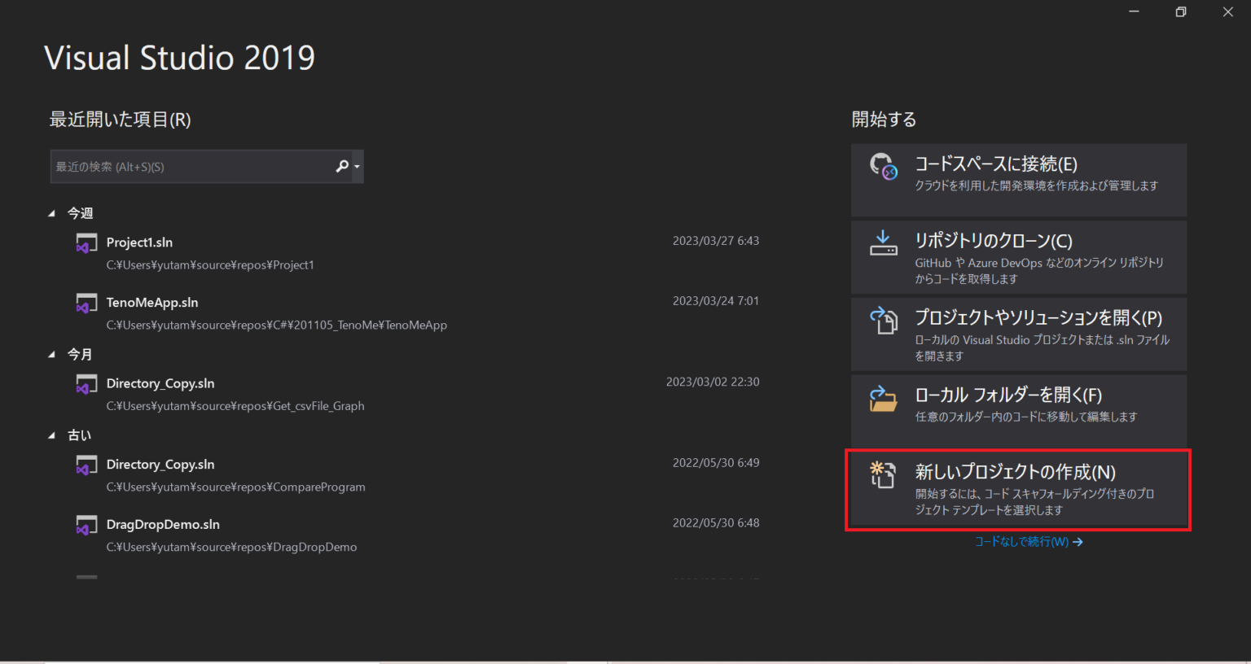The width and height of the screenshot is (1251, 664).
Task: Click the clone repository download icon
Action: tap(884, 242)
